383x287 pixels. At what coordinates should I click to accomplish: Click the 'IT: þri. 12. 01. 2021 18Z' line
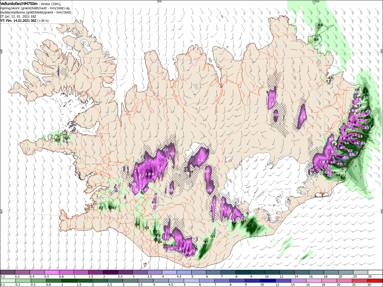(x=19, y=16)
